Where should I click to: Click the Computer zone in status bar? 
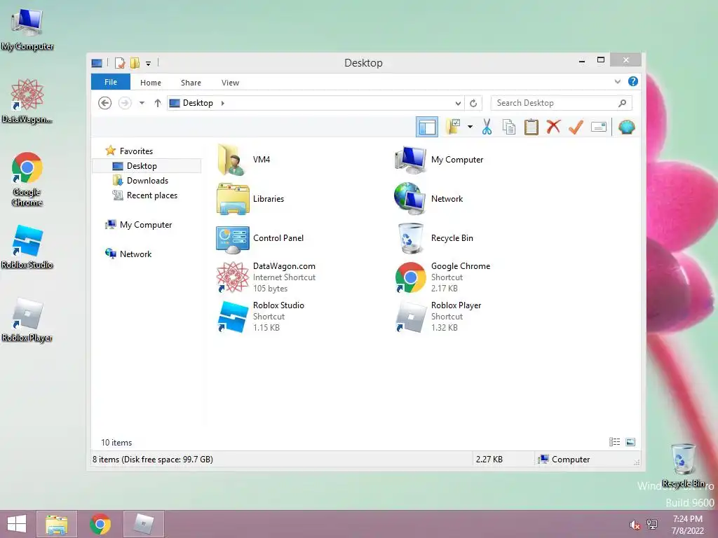564,459
